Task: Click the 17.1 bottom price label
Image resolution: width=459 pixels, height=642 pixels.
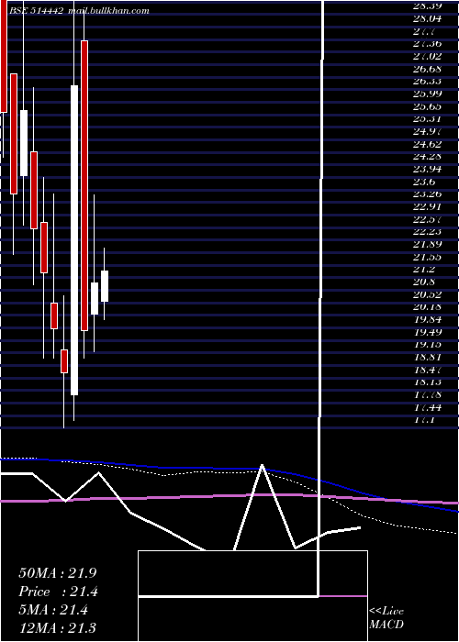Action: (x=424, y=420)
